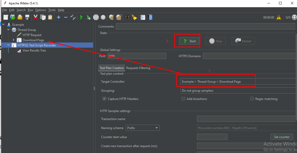Clear all results with double broom icon
297x153 pixels.
[119, 17]
